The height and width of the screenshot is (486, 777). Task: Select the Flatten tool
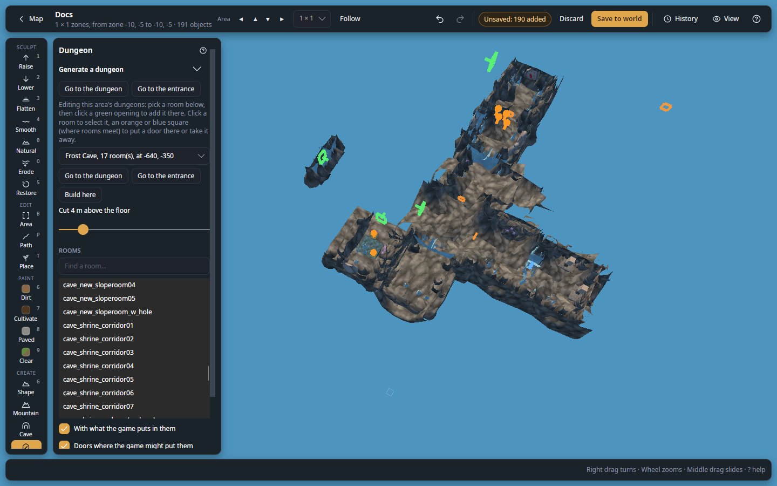tap(26, 104)
